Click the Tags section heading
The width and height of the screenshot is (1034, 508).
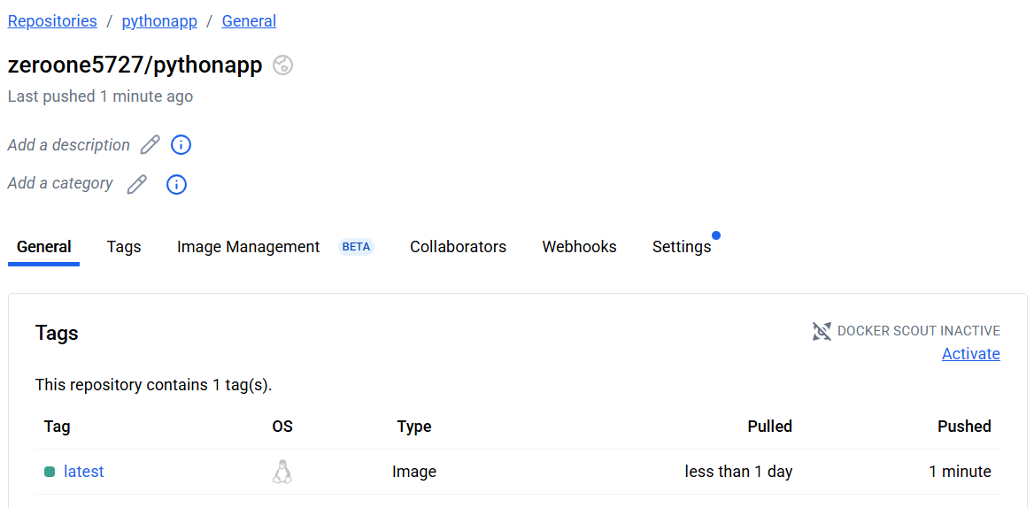(57, 334)
